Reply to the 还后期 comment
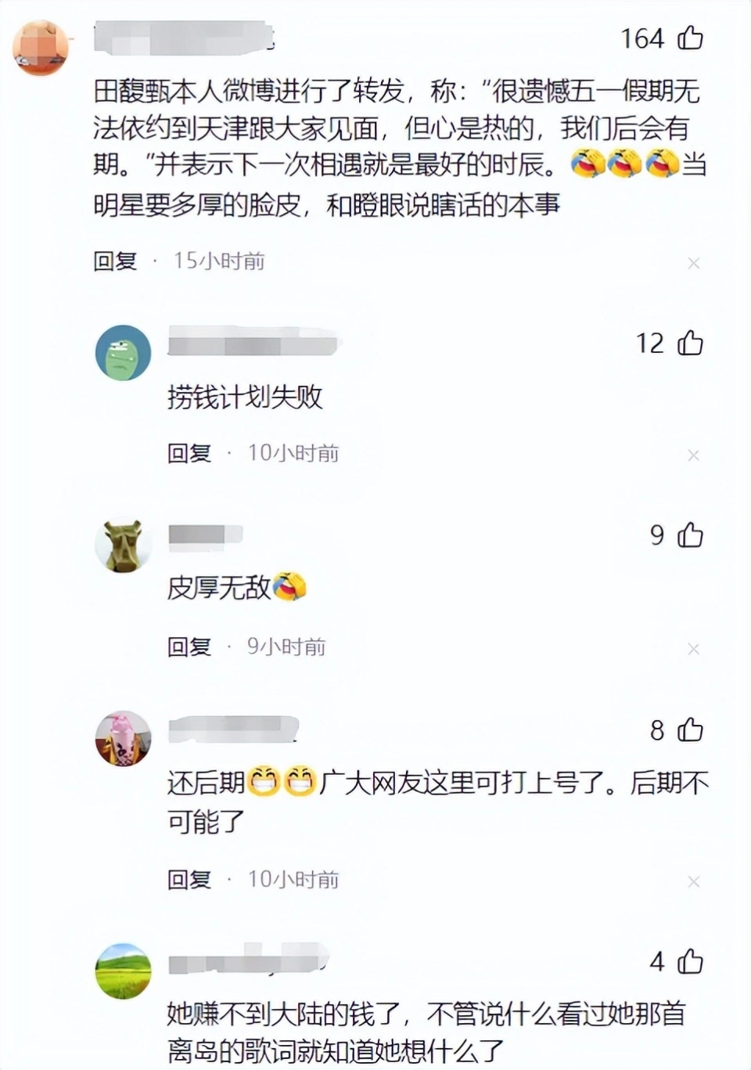 click(189, 879)
